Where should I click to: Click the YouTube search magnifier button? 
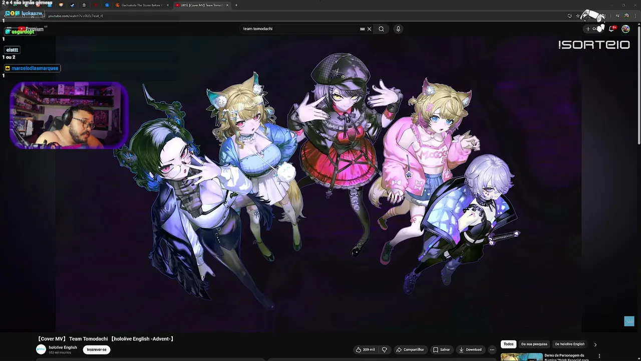[381, 29]
